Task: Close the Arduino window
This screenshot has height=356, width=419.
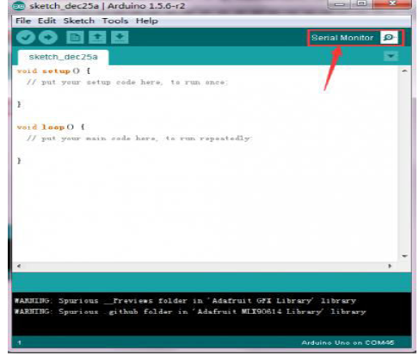Action: pyautogui.click(x=392, y=4)
